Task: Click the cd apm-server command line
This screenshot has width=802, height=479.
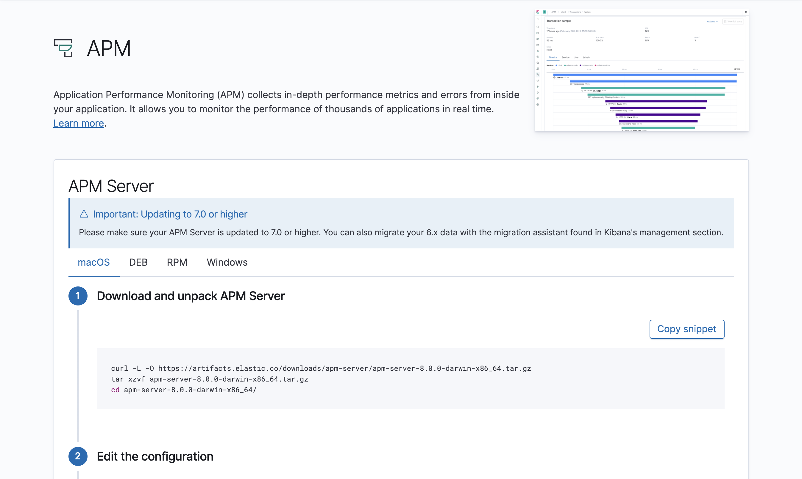Action: (x=184, y=390)
